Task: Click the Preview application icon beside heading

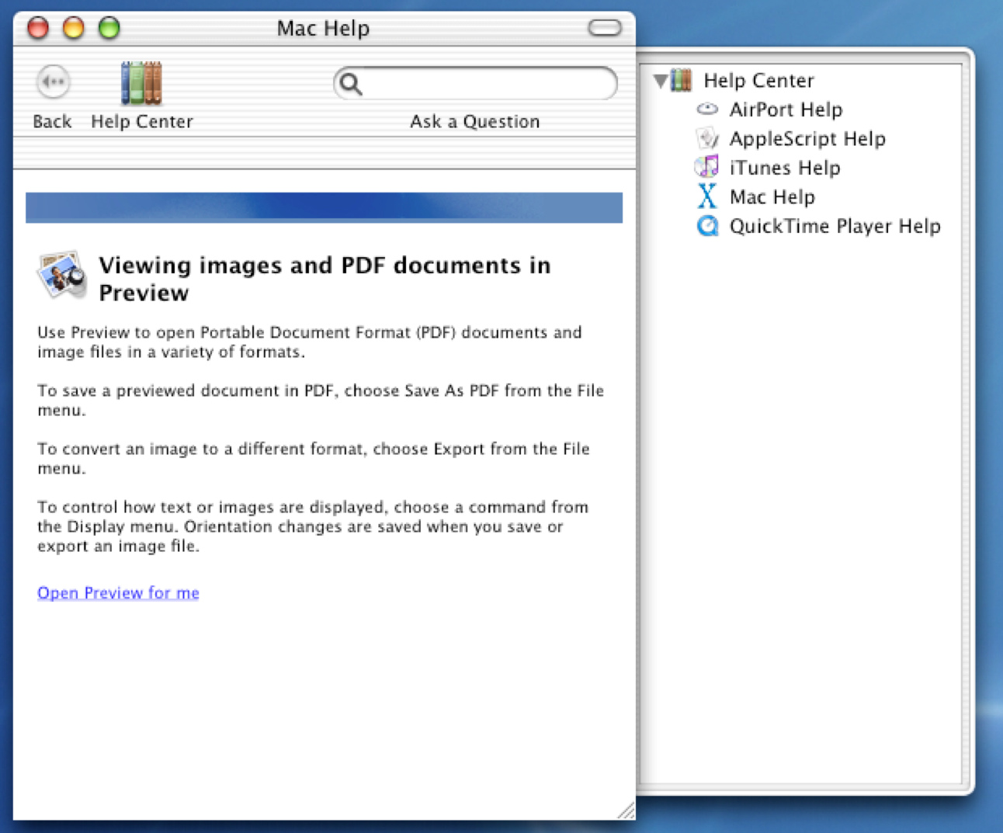Action: [x=62, y=275]
